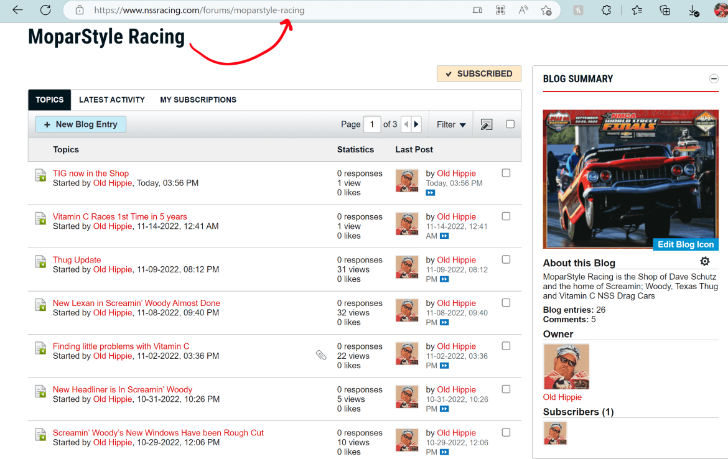Open the Filter dropdown

[451, 124]
